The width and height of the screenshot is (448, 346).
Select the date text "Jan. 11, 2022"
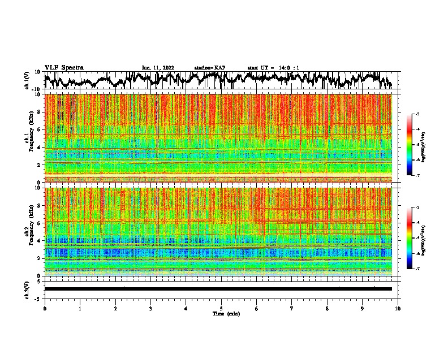158,68
